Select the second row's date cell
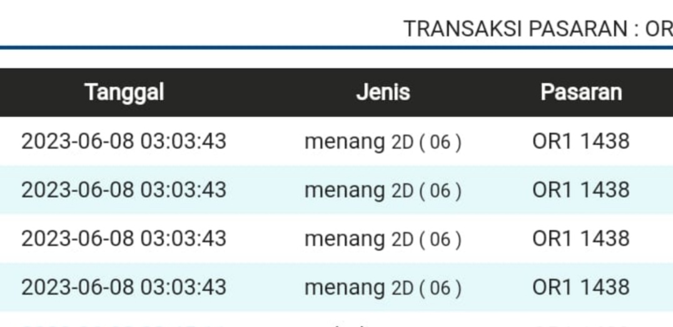 pyautogui.click(x=124, y=190)
